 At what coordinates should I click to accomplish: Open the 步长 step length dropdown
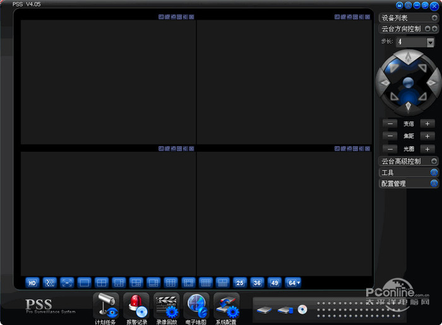(x=430, y=42)
